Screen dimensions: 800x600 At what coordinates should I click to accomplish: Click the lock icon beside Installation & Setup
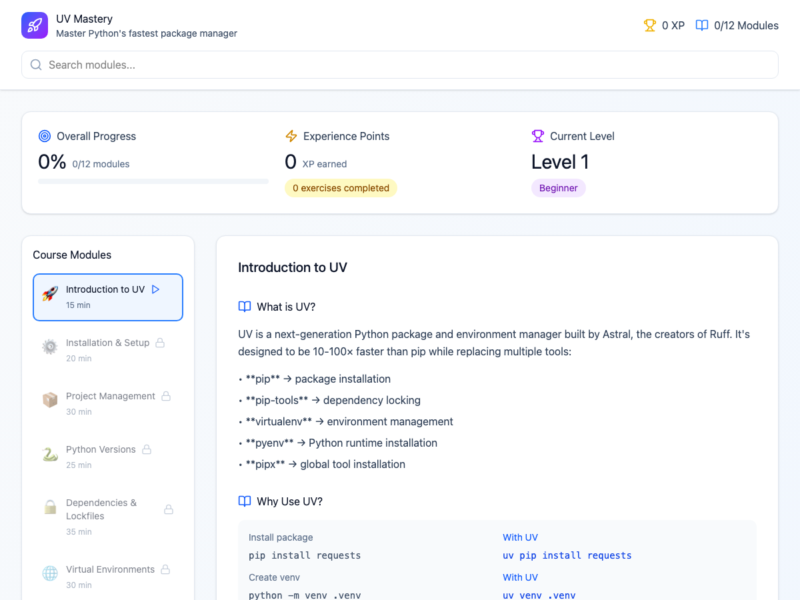160,343
